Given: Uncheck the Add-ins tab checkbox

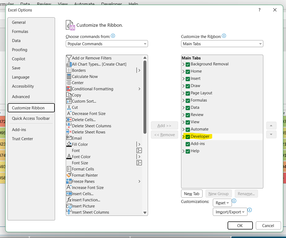Looking at the screenshot, I should [188, 144].
